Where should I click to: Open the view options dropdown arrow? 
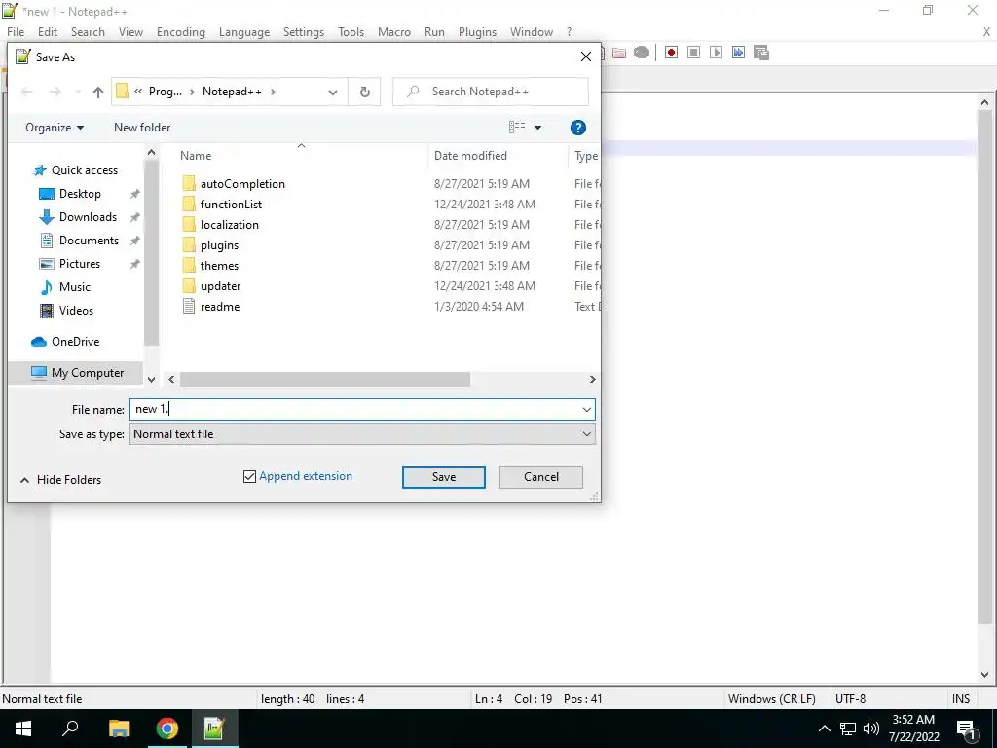click(537, 128)
